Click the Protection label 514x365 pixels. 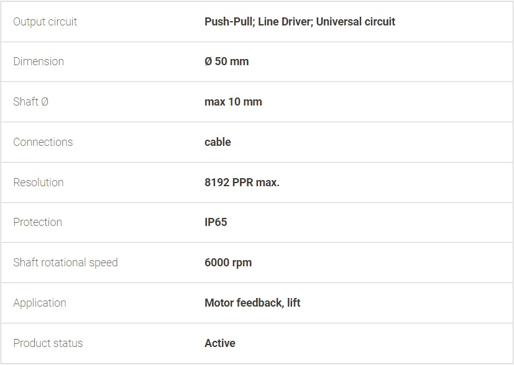tap(38, 222)
